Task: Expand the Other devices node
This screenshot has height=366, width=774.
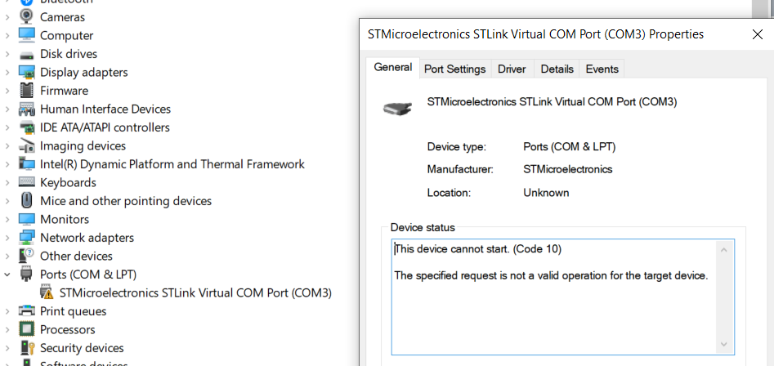Action: tap(7, 256)
